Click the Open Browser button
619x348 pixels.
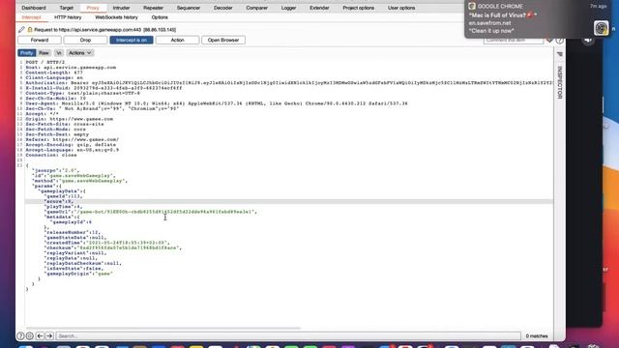223,40
